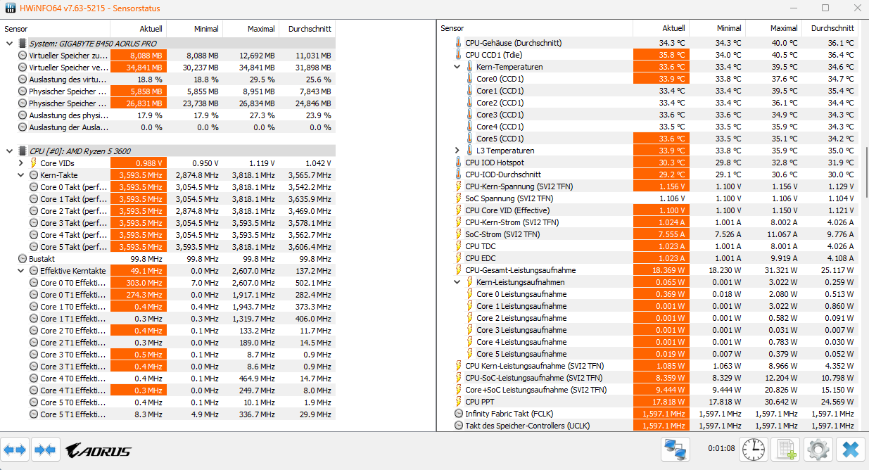
Task: Select Core3 (CCD1) temperature row
Action: tap(647, 115)
